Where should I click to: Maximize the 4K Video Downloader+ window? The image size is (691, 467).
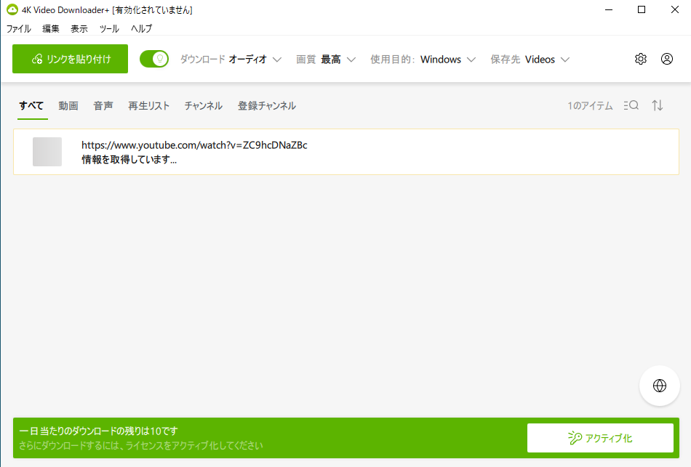642,9
